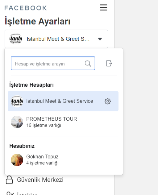Collapse the business selector dropdown arrow
This screenshot has height=195, width=158.
pyautogui.click(x=100, y=39)
